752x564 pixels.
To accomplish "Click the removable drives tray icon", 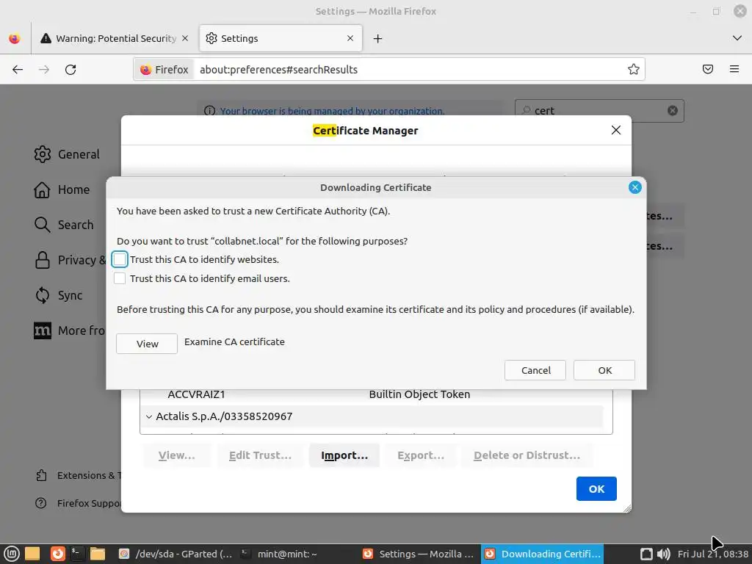I will click(646, 554).
